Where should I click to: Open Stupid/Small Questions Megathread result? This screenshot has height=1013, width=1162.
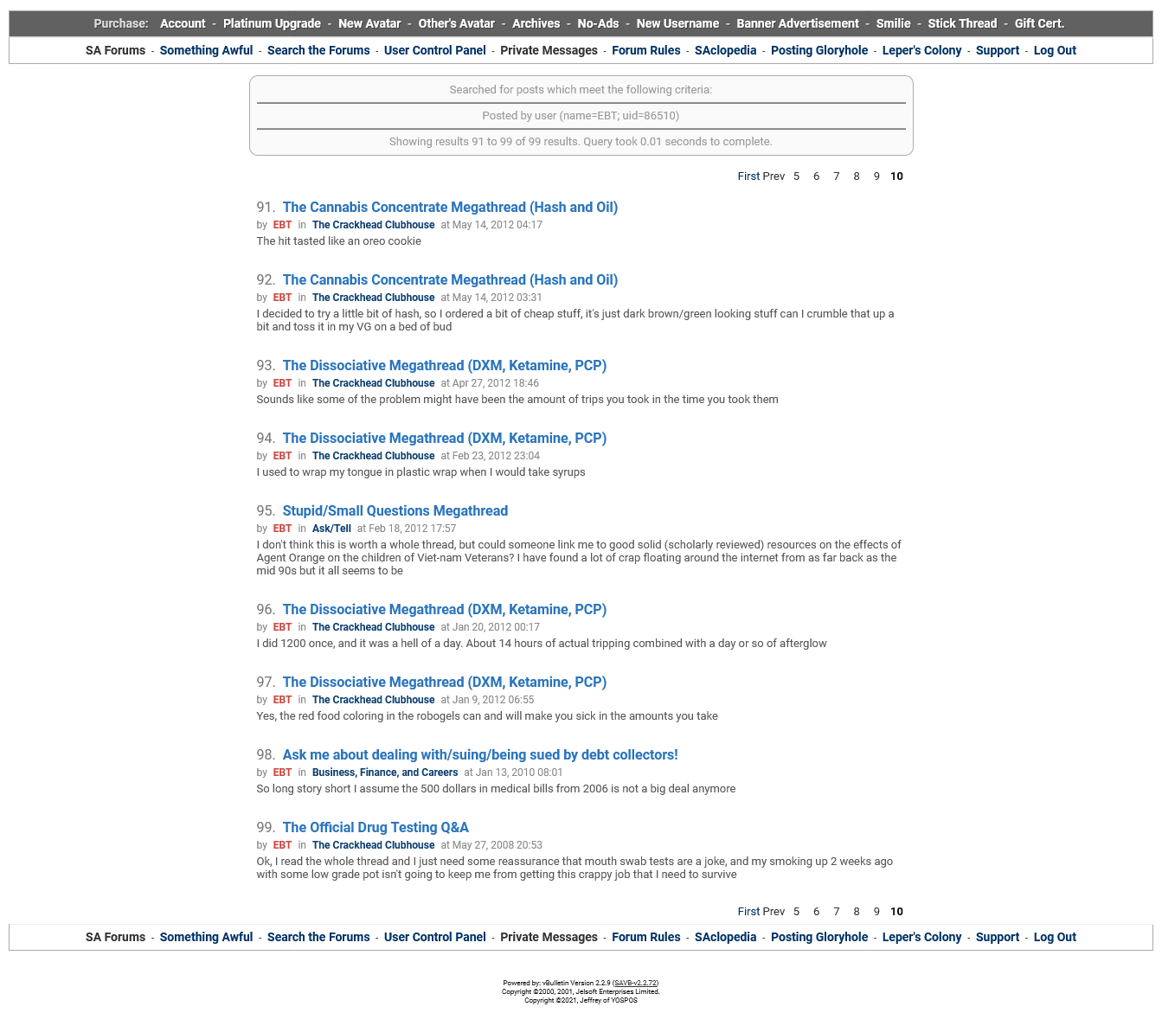click(x=395, y=510)
